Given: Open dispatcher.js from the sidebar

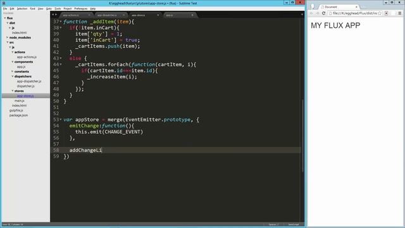Looking at the screenshot, I should click(x=26, y=86).
